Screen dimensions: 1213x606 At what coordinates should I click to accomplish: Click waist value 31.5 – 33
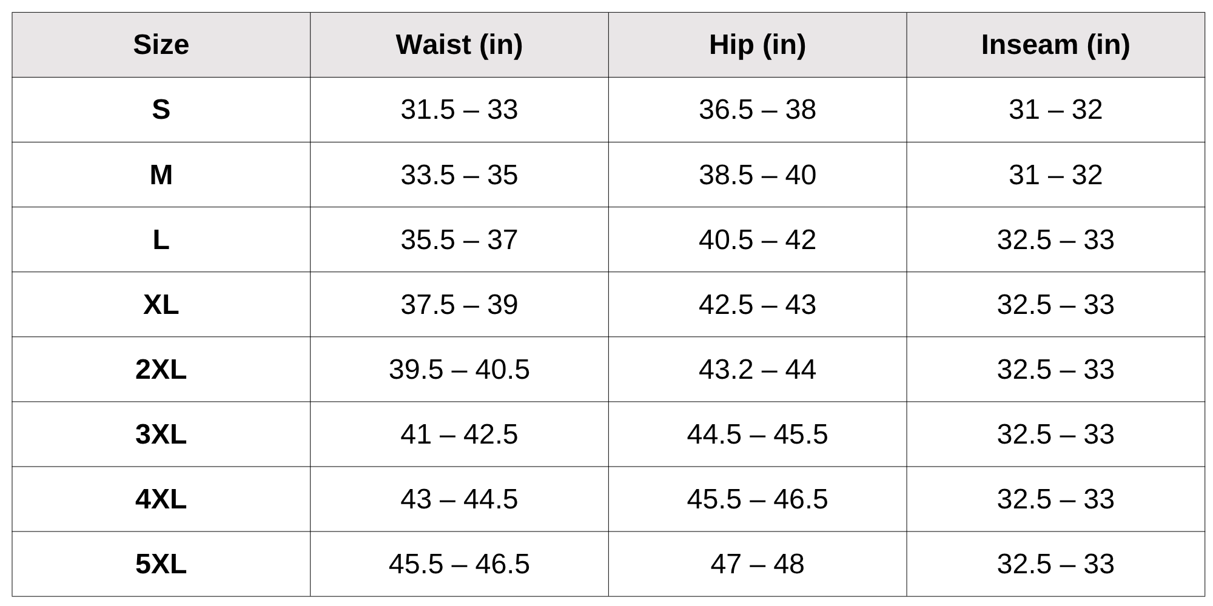click(459, 110)
